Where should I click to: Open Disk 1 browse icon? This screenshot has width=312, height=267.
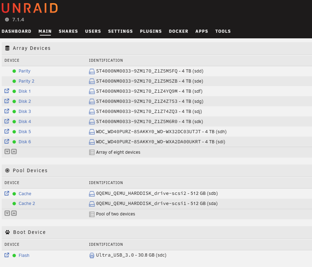click(x=7, y=91)
